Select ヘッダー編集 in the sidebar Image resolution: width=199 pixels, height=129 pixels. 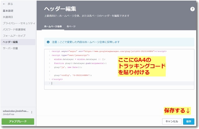10,42
